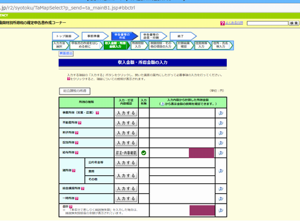Open 住所・氏名等入力 sub-step
This screenshot has width=300, height=221.
223,45
